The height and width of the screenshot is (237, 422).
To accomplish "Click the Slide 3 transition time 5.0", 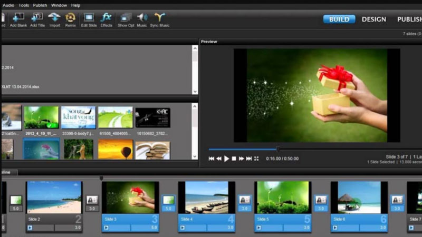I will (168, 209).
